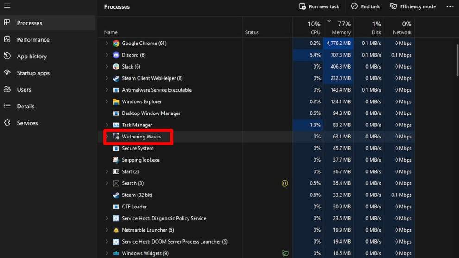Click the Services puzzle icon
The width and height of the screenshot is (459, 258).
pyautogui.click(x=7, y=123)
